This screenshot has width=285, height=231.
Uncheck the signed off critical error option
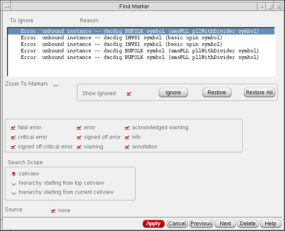(13, 147)
